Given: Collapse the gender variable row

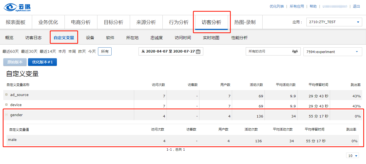Looking at the screenshot, I should click(7, 115).
